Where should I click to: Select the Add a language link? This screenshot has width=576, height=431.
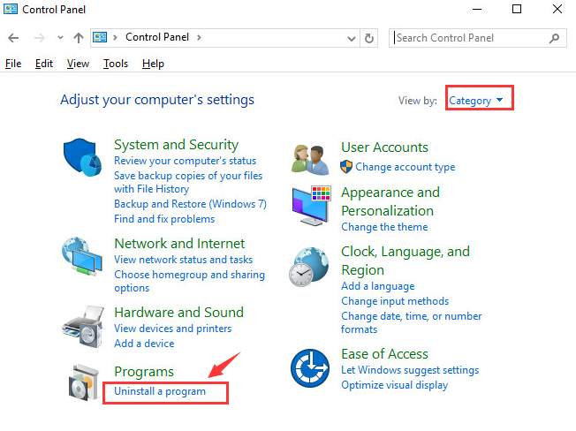click(x=377, y=285)
